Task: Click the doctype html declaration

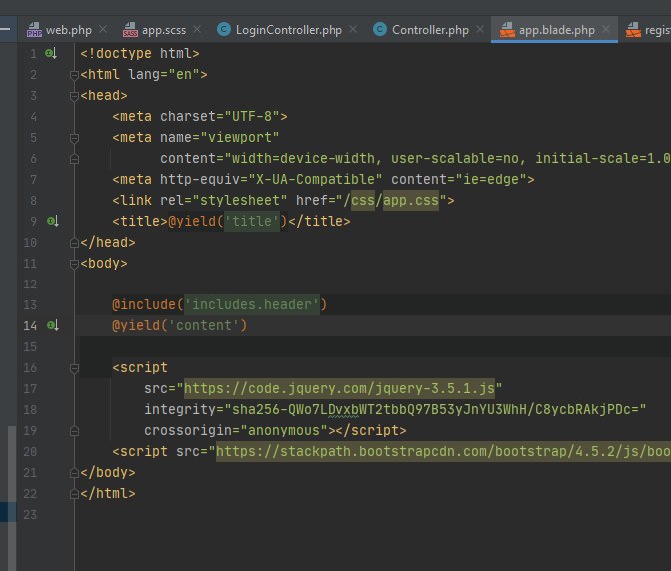Action: (x=140, y=54)
